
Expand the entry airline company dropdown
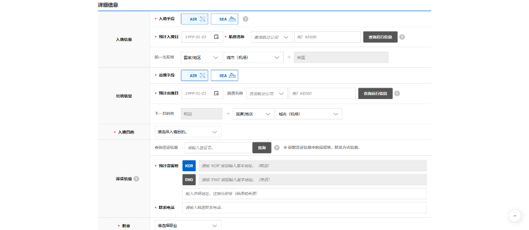click(272, 37)
